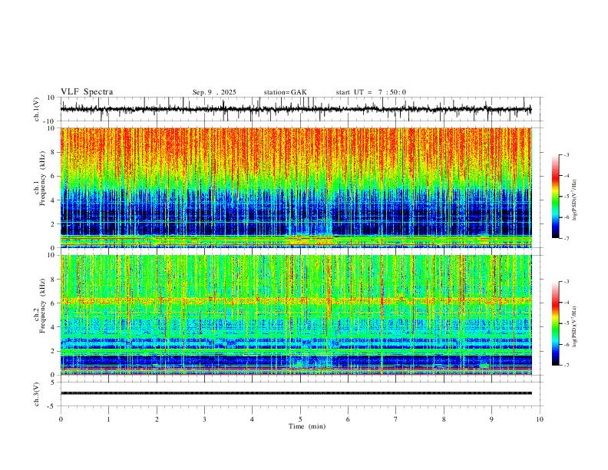This screenshot has height=470, width=608.
Task: Click the ch.2 colorbar label "log(PSD)"
Action: [575, 327]
